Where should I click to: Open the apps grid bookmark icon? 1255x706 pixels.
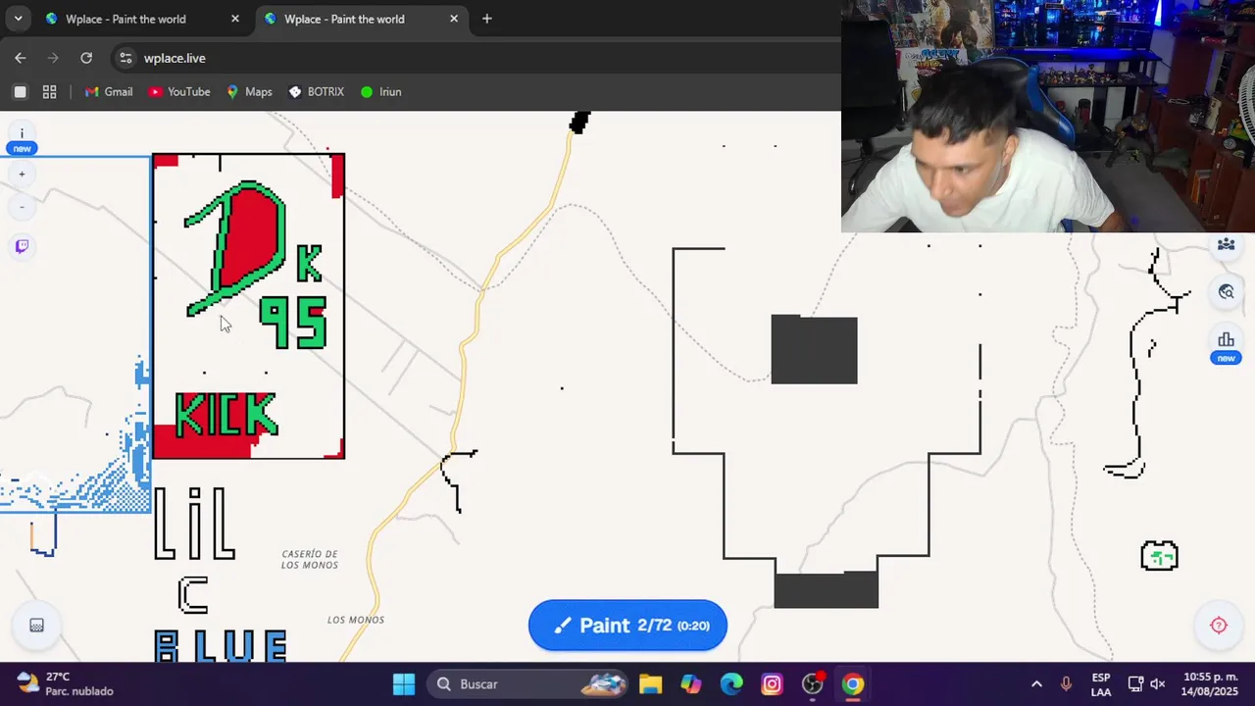coord(49,91)
